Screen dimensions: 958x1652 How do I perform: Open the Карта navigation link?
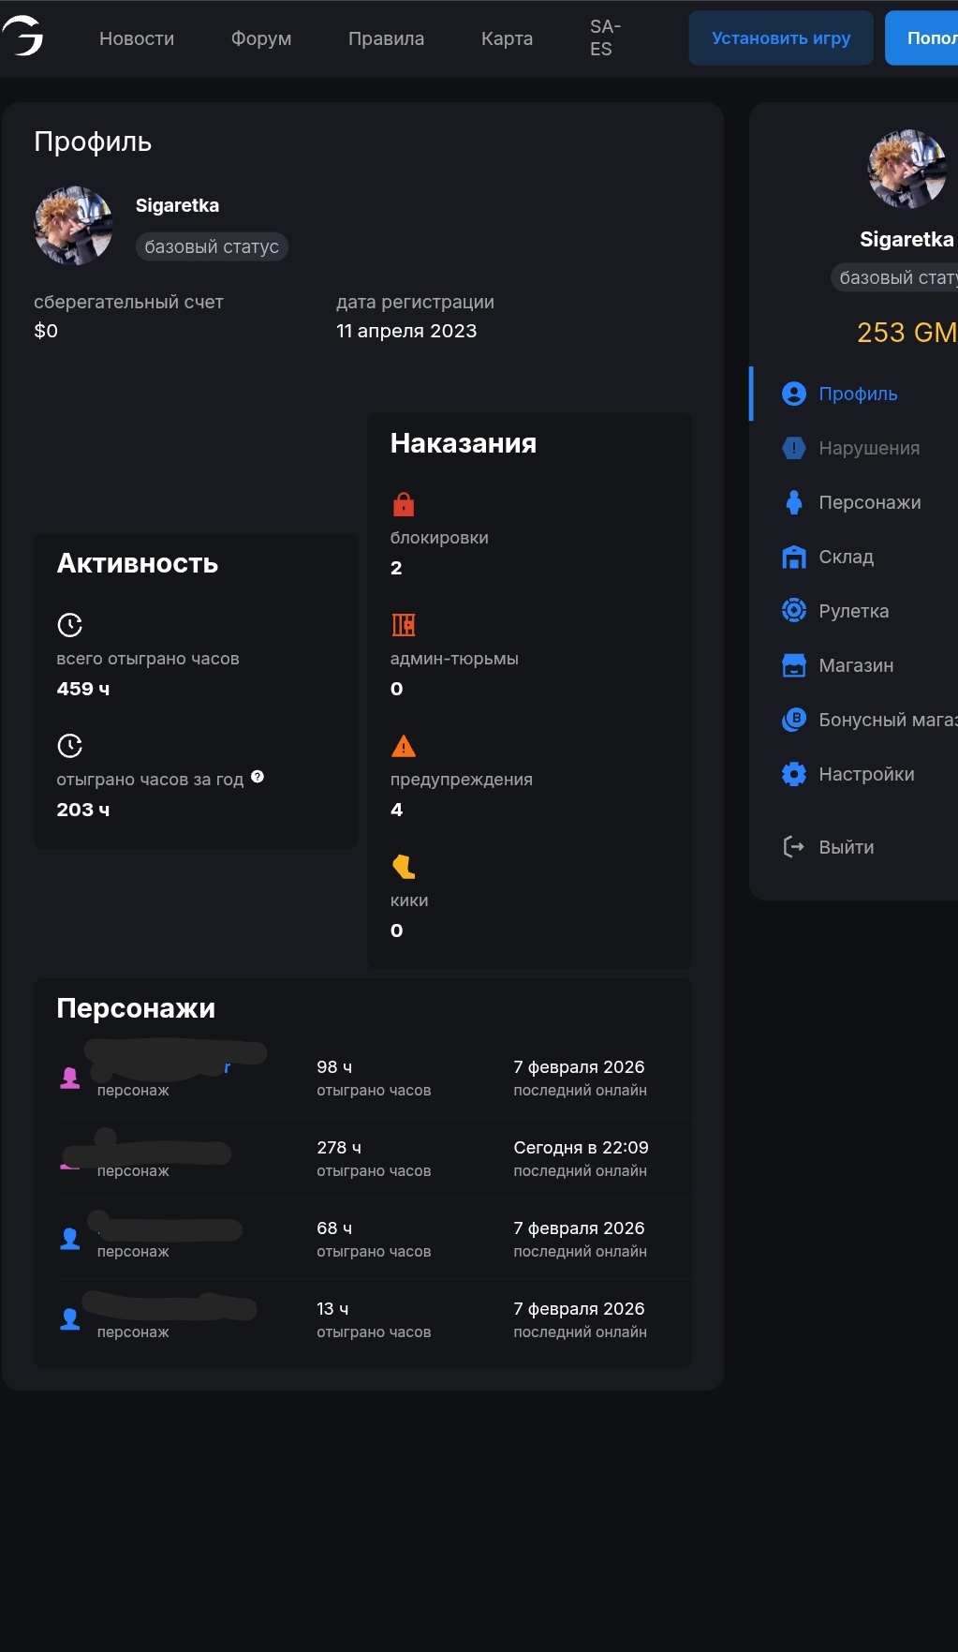click(x=507, y=38)
